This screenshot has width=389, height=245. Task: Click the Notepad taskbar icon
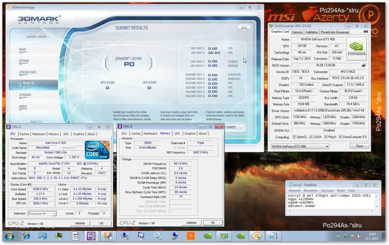click(x=273, y=236)
